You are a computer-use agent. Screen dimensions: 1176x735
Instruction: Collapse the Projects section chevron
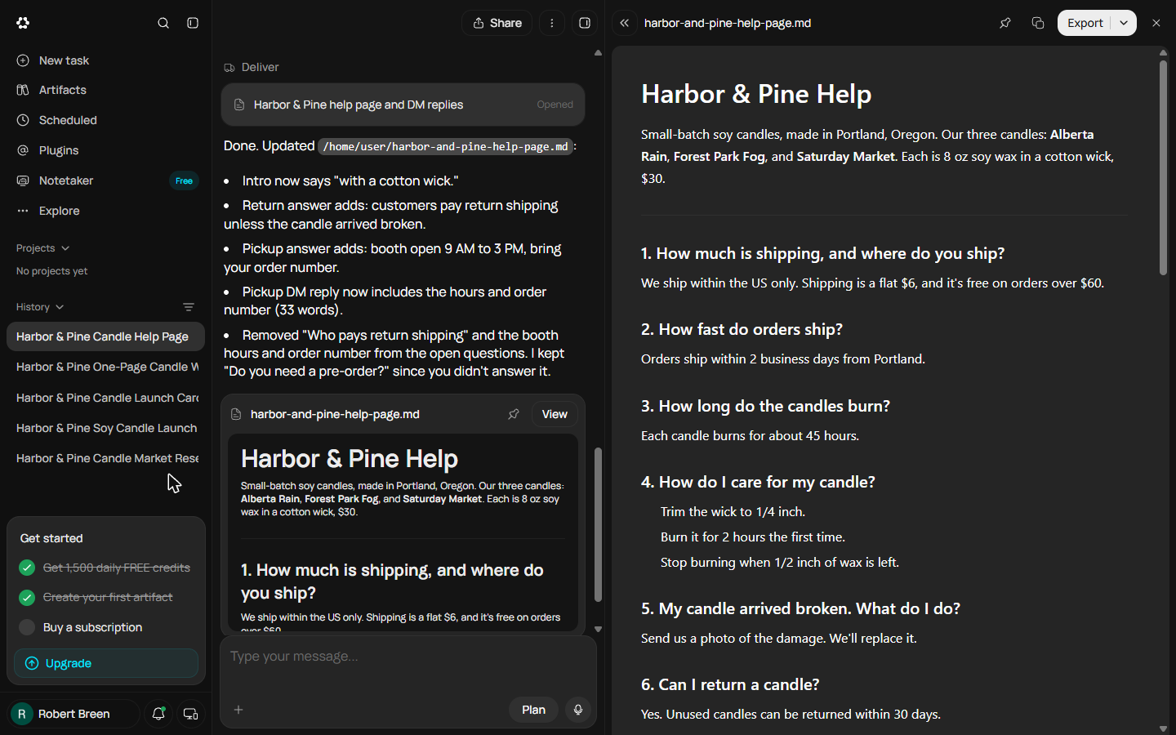click(65, 248)
